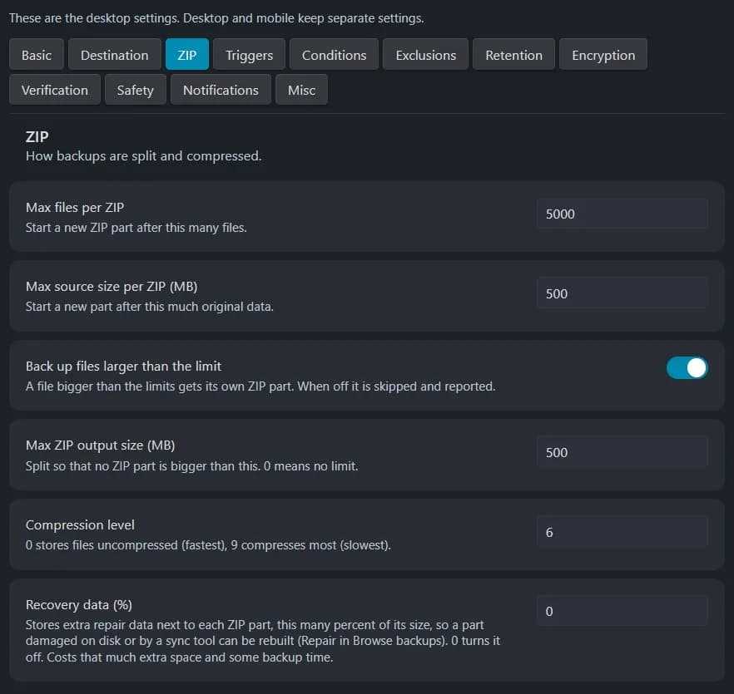Screen dimensions: 734x694
Task: Open the Encryption tab
Action: point(603,55)
